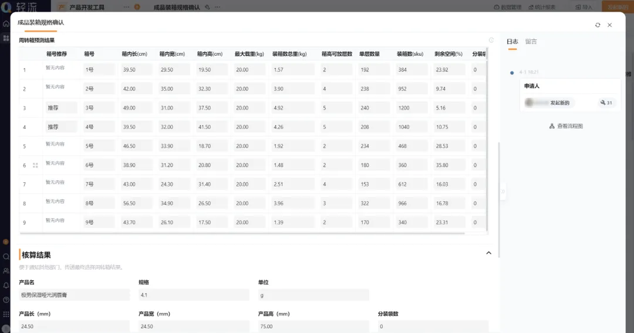Click the 产品名 input field
Image resolution: width=634 pixels, height=333 pixels.
(75, 295)
